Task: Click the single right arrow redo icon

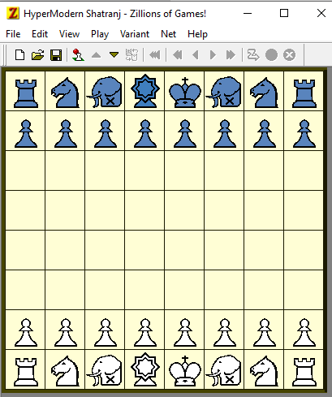Action: click(x=213, y=55)
